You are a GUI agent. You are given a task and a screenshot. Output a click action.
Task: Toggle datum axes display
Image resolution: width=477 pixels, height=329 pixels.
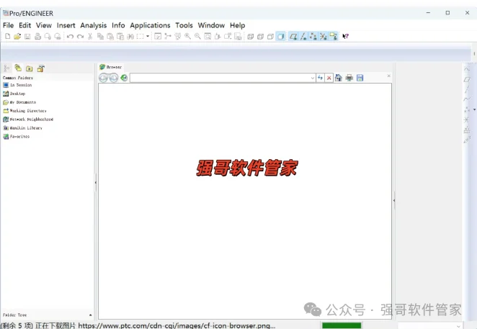[303, 37]
